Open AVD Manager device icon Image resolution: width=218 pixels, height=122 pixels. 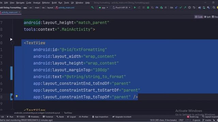click(204, 7)
